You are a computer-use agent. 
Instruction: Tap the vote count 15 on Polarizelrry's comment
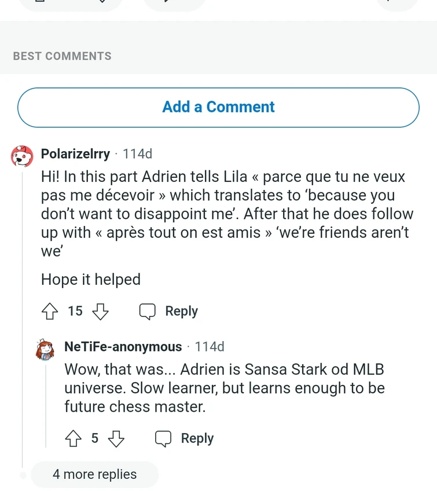[75, 312]
